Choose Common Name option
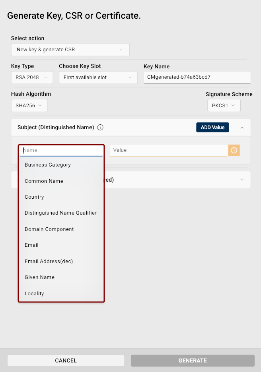Viewport: 261px width, 372px height. pyautogui.click(x=44, y=181)
